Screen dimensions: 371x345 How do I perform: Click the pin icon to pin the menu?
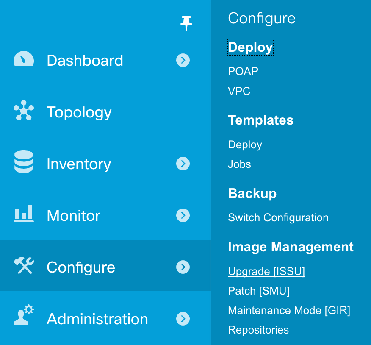[x=186, y=23]
